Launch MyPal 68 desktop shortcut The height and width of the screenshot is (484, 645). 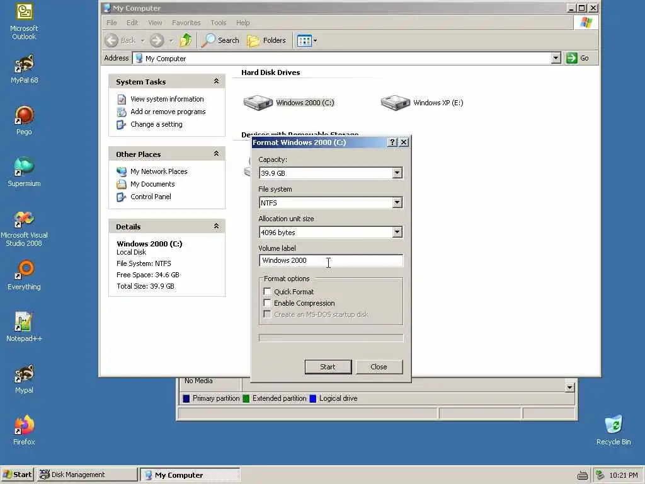(x=24, y=69)
